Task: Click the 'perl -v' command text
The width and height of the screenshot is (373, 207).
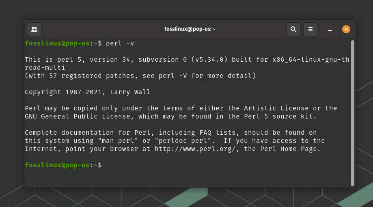Action: click(120, 43)
